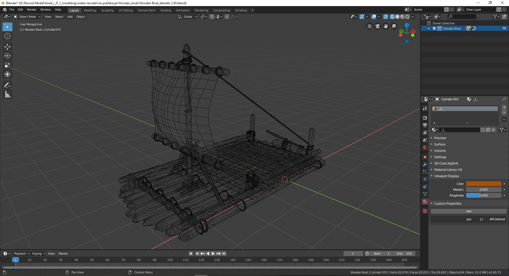
Task: Switch to orthographic grid view icon
Action: (369, 26)
